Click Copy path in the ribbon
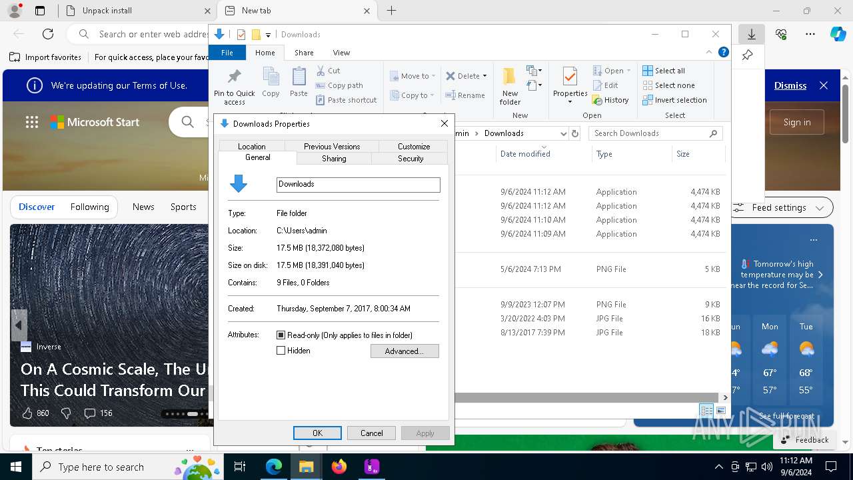This screenshot has height=480, width=853. coord(339,85)
